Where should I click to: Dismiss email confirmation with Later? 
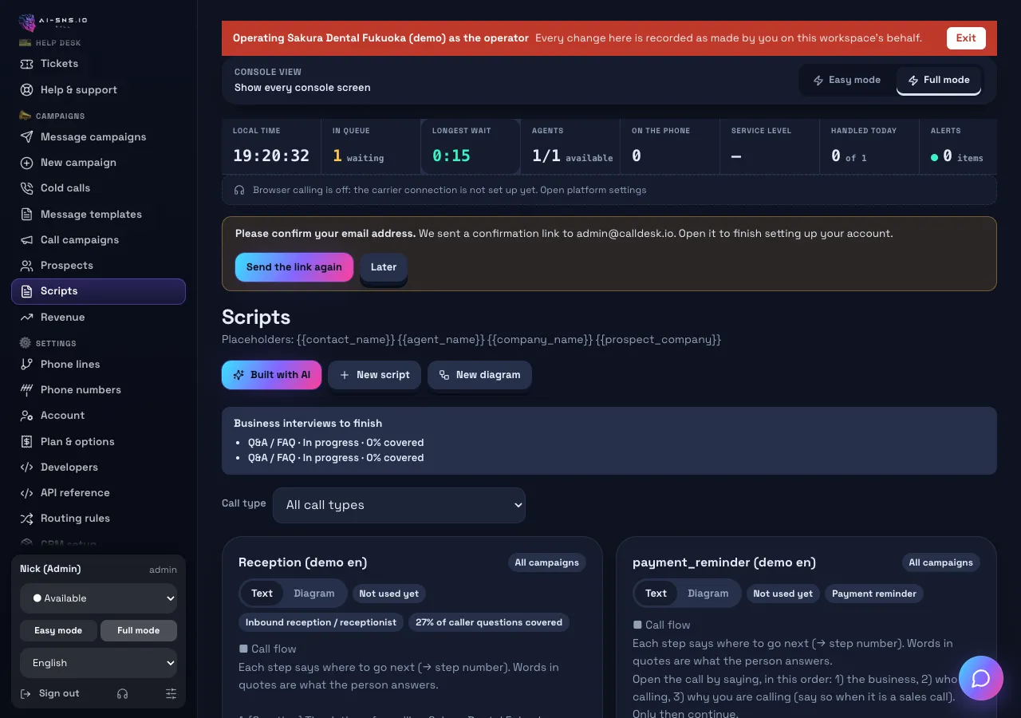(384, 267)
